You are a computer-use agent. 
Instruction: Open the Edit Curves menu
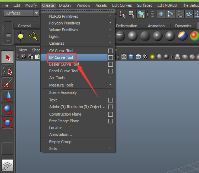(122, 5)
